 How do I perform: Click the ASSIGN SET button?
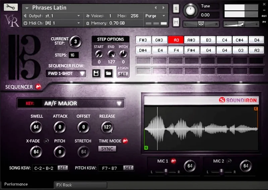tap(123, 74)
